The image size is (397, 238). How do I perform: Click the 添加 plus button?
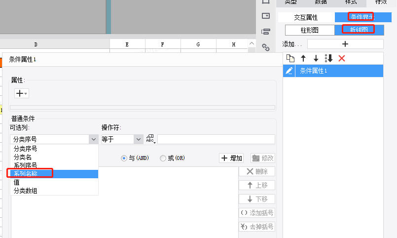[x=345, y=44]
